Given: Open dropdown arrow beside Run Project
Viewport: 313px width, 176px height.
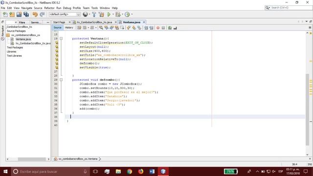Looking at the screenshot, I should tap(113, 14).
